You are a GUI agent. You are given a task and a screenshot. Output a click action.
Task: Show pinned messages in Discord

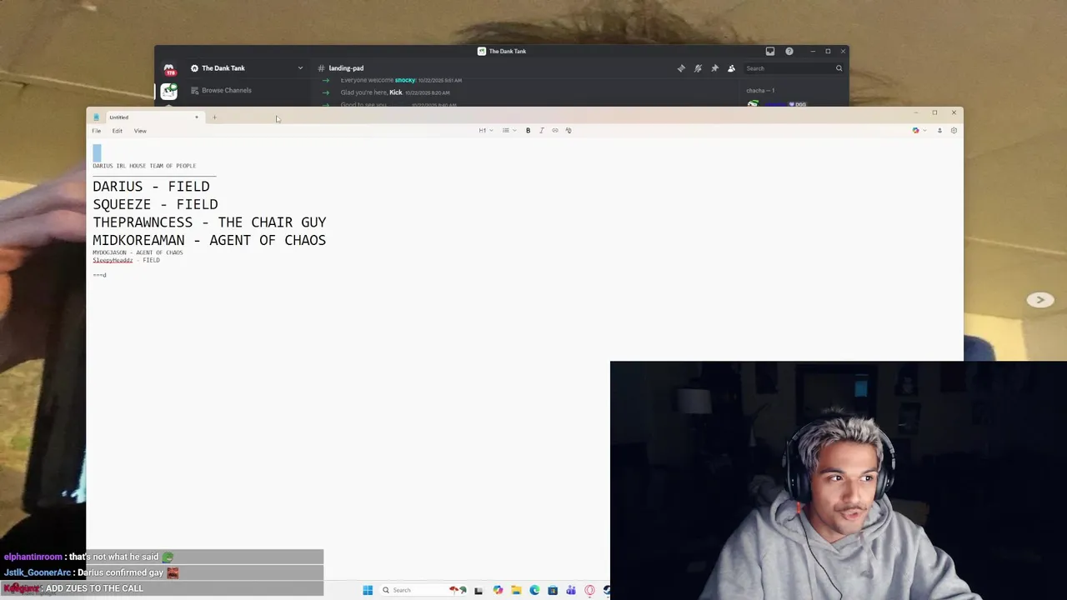tap(714, 68)
